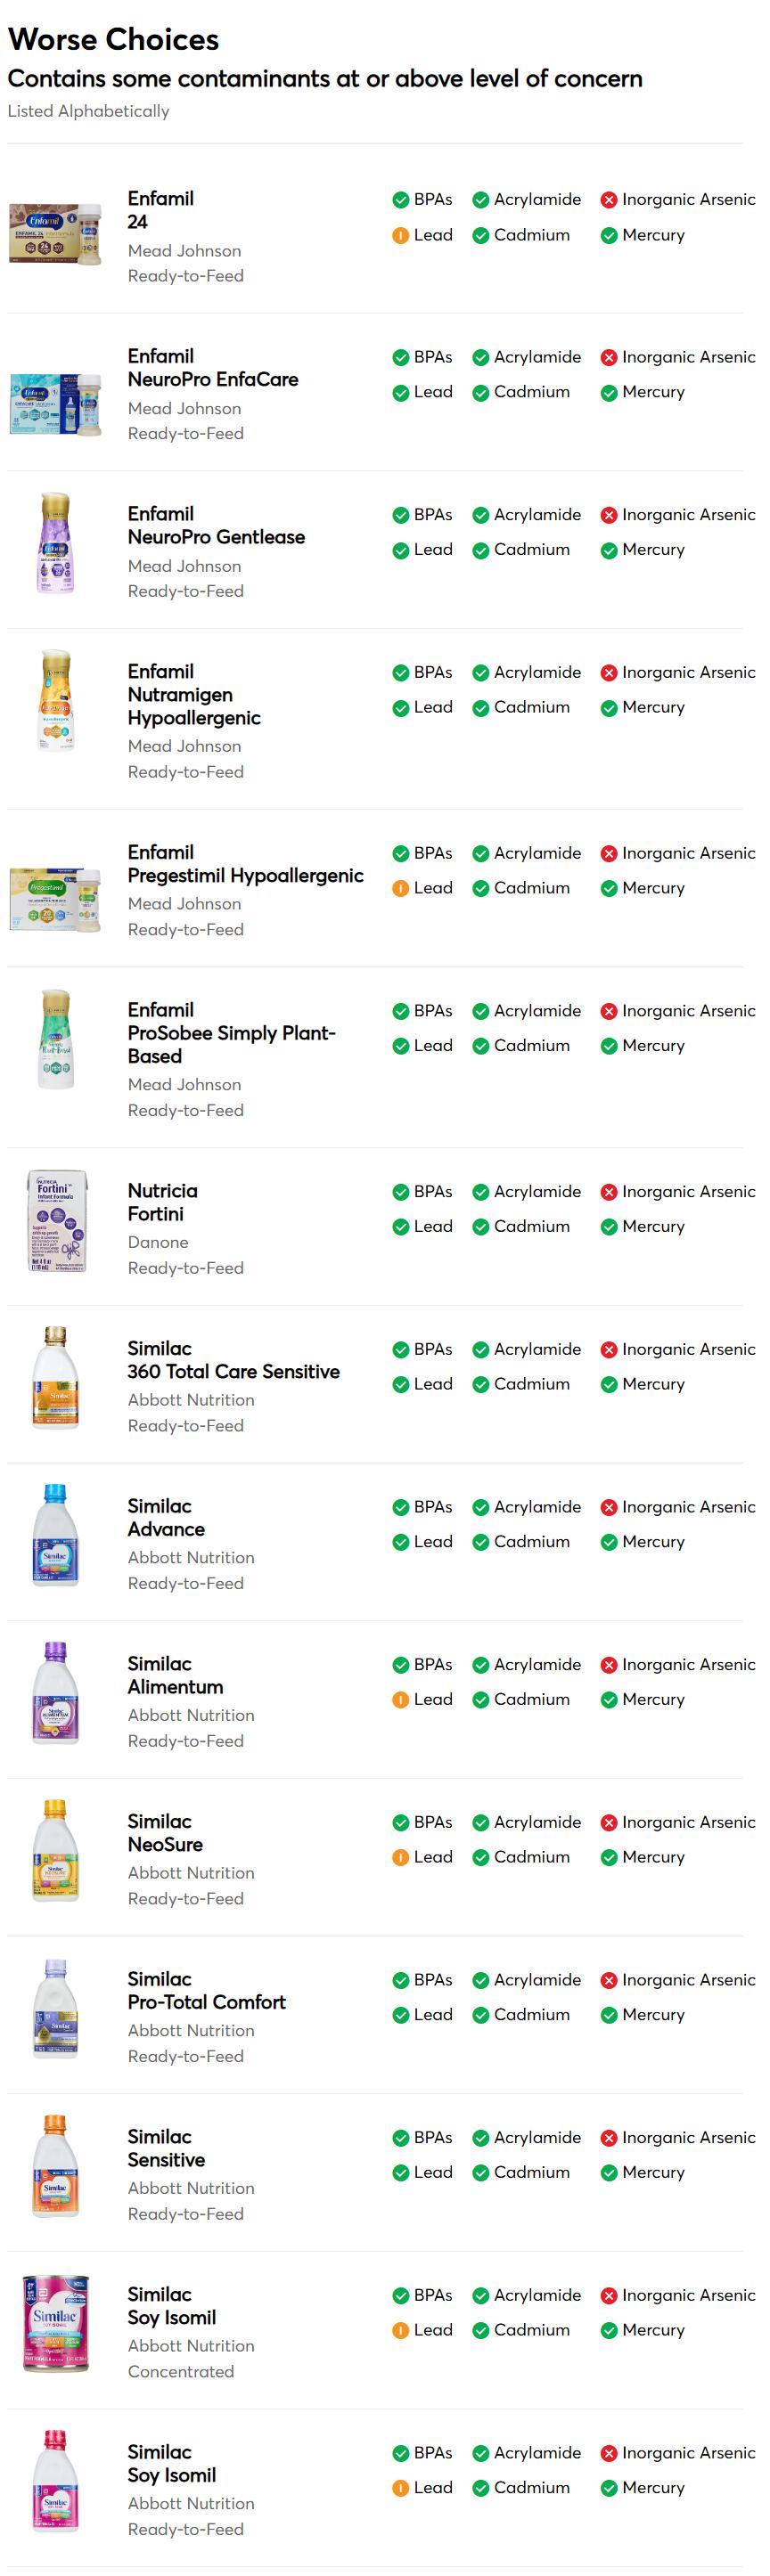Click the Enfamil 24 product box image
This screenshot has width=770, height=2576.
[x=56, y=232]
